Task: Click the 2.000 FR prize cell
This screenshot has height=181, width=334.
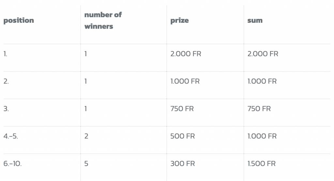Action: 186,54
